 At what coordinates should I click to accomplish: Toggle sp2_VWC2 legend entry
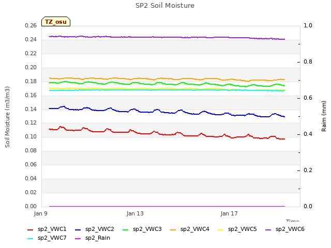(95, 229)
